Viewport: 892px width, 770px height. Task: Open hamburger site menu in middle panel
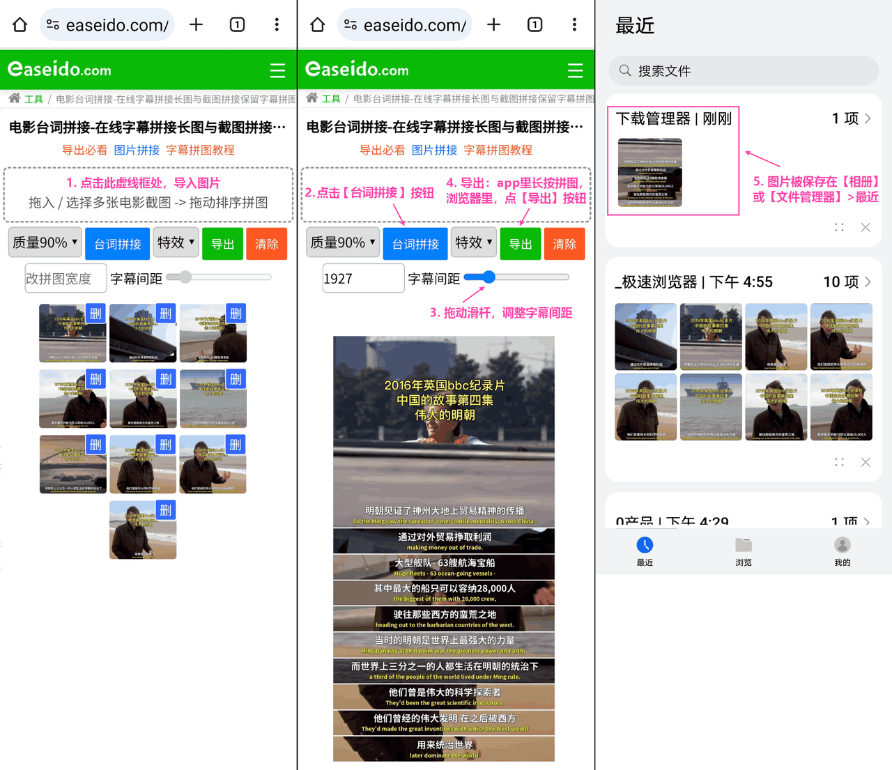click(575, 70)
